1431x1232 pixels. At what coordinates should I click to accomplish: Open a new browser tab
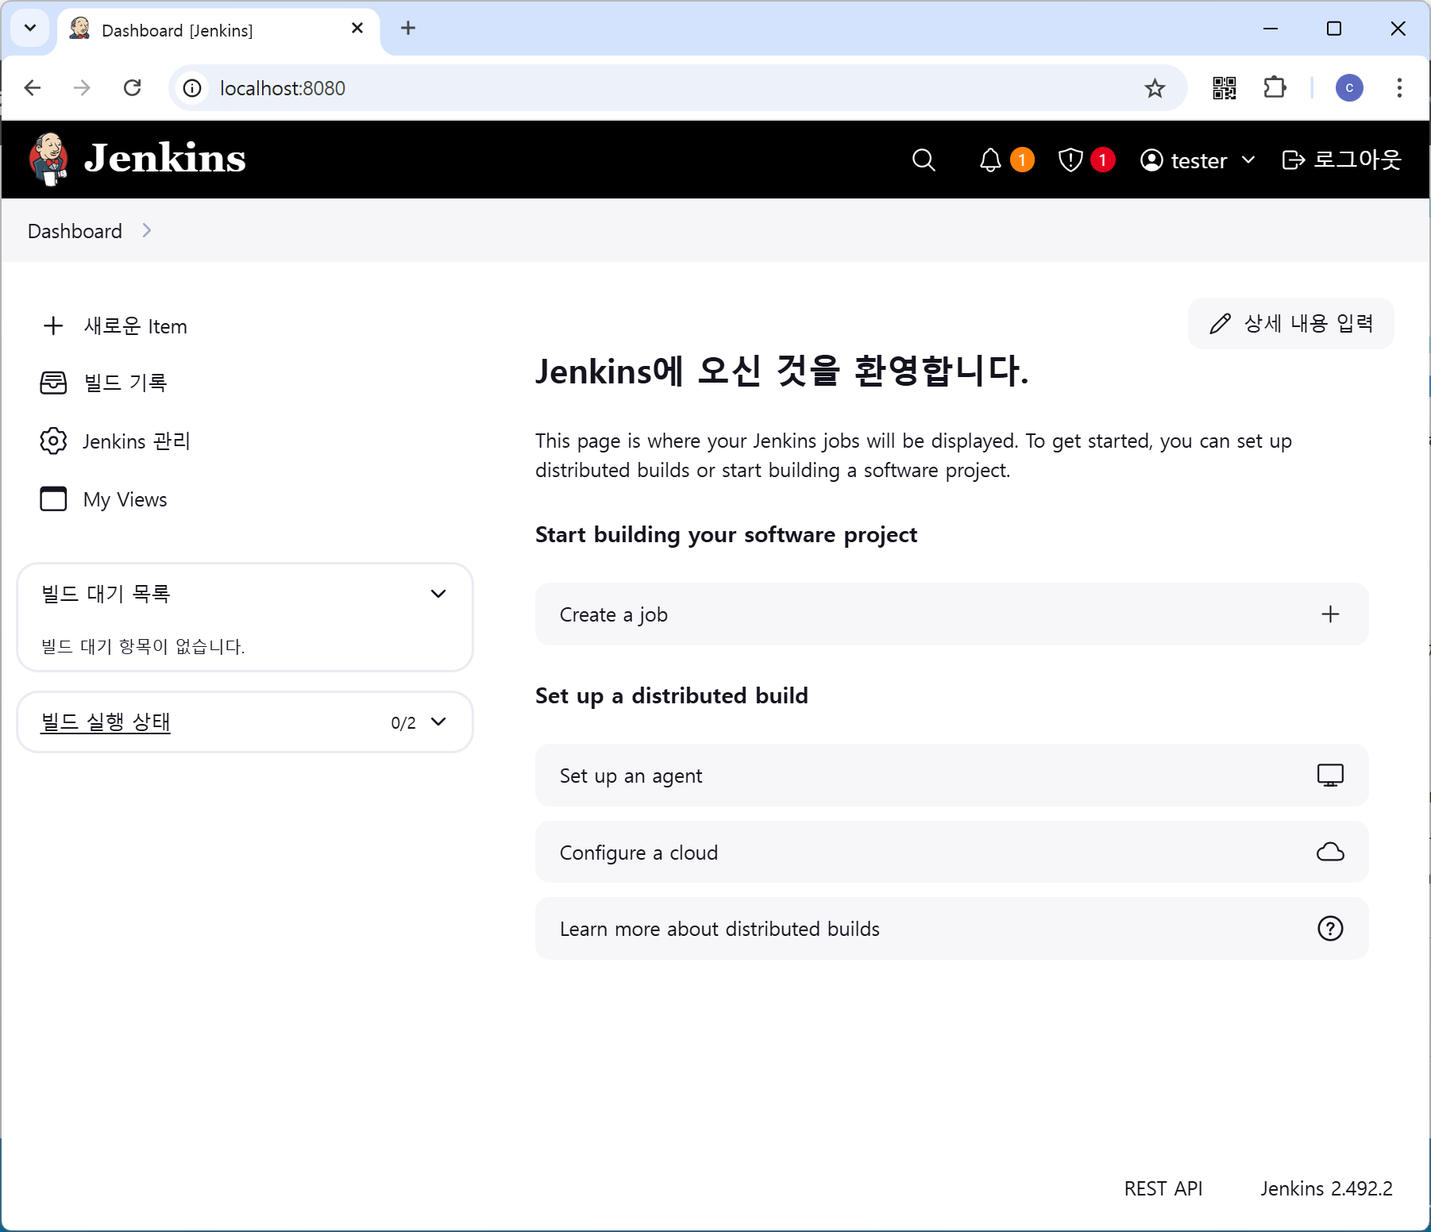tap(408, 29)
